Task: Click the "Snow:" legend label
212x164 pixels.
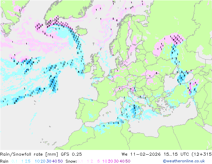Action: (x=71, y=161)
